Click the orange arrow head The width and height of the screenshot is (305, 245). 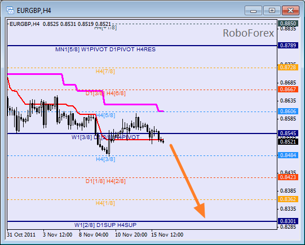[x=201, y=211]
